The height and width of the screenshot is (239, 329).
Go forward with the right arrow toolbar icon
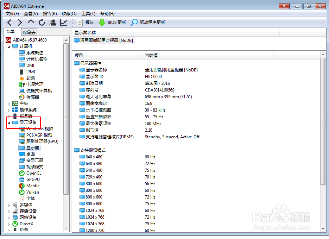(20, 23)
